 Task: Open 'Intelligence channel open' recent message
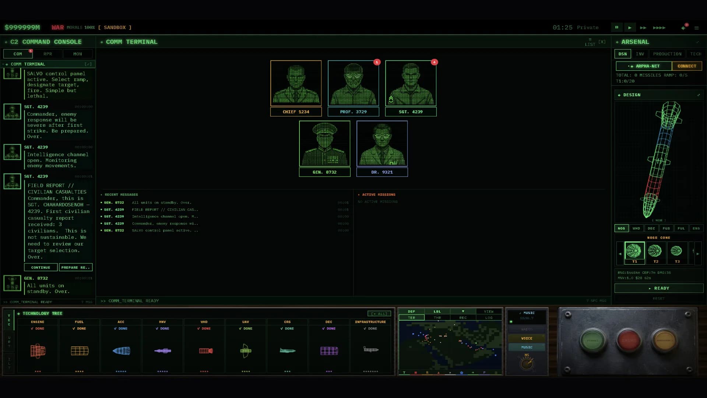pos(225,216)
